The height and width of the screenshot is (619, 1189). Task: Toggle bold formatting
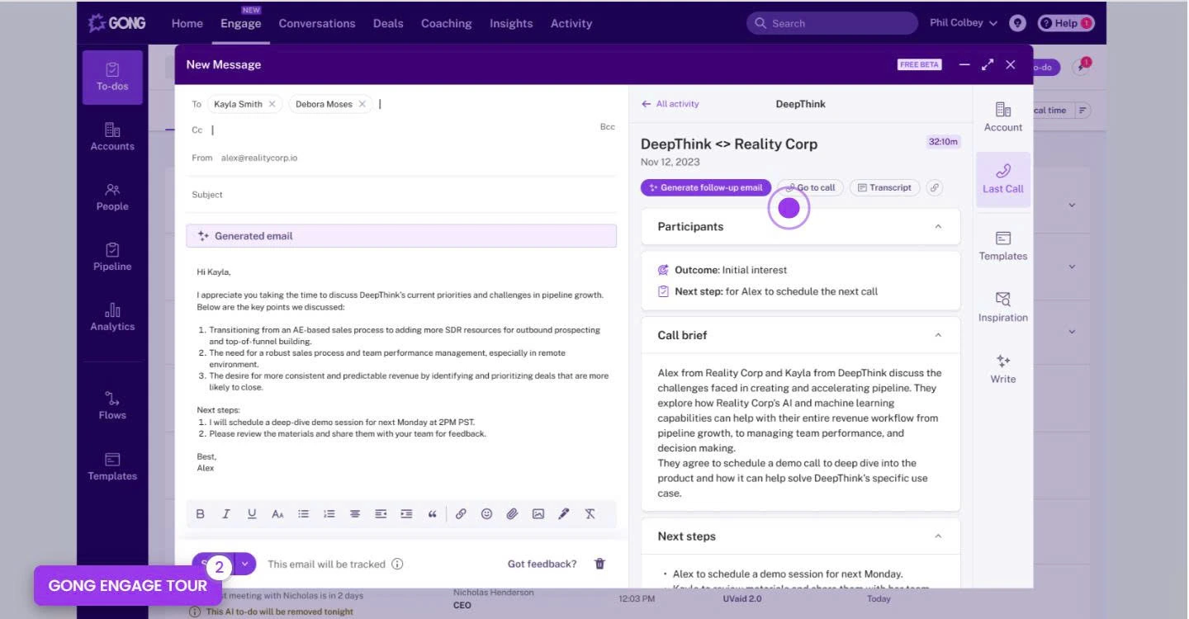200,513
